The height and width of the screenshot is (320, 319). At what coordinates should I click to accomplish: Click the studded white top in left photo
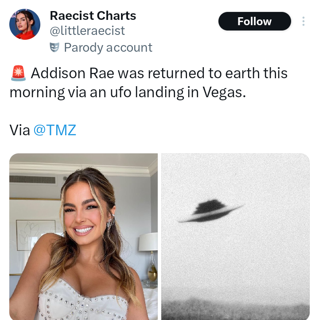point(83,301)
